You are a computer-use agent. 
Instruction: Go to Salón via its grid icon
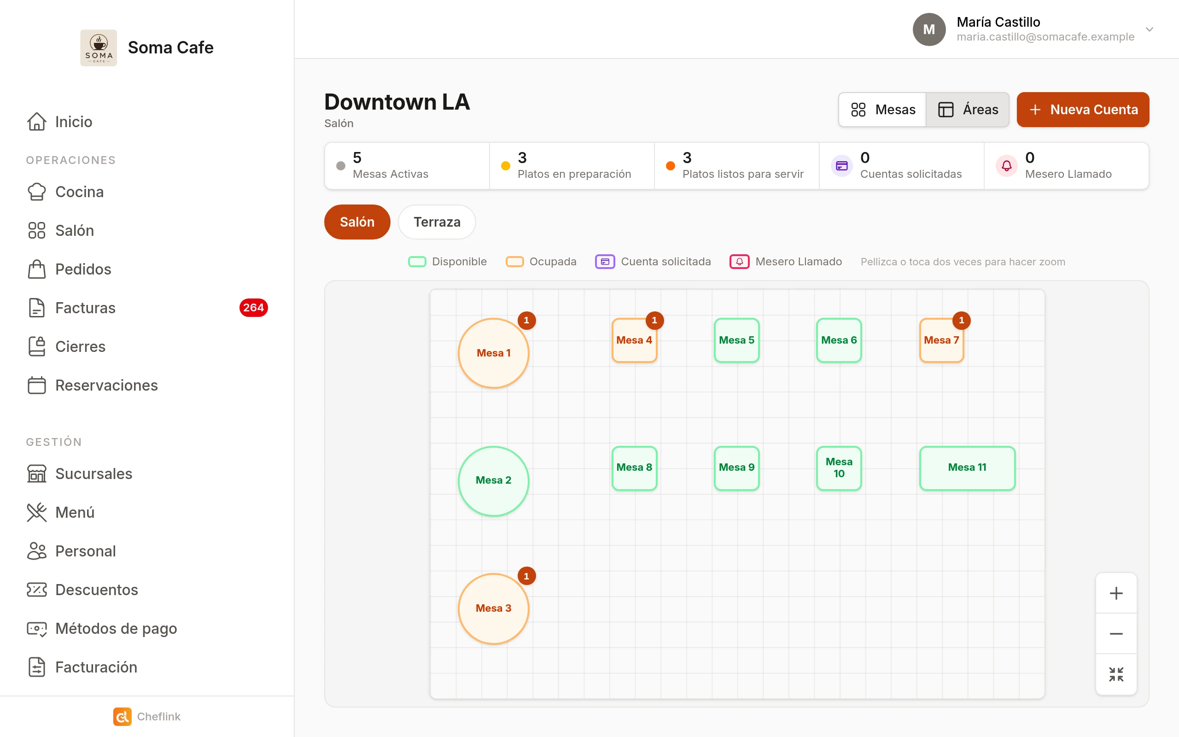coord(36,231)
